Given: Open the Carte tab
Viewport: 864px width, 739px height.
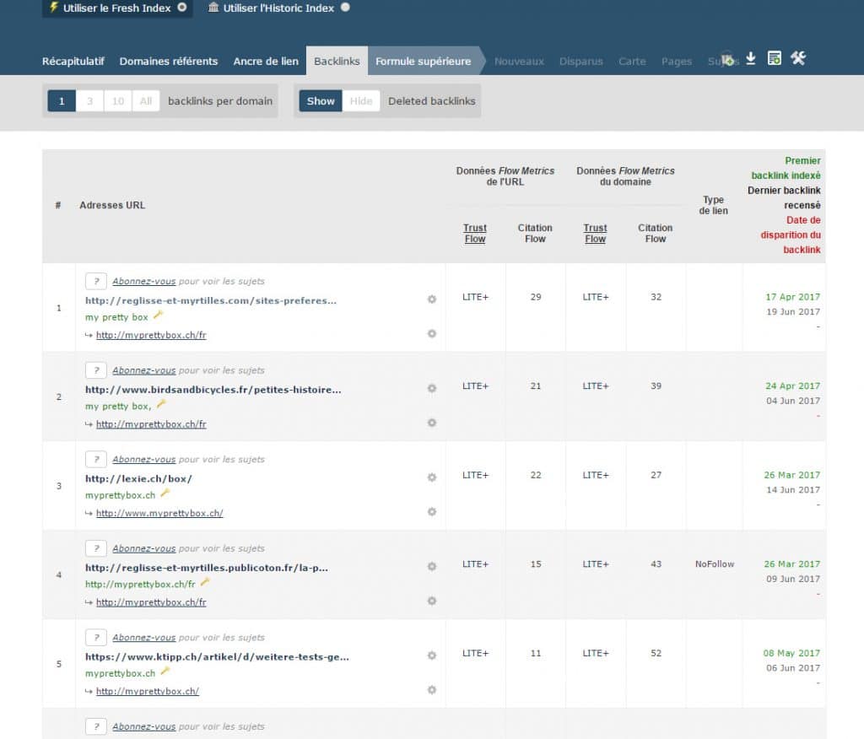Looking at the screenshot, I should click(x=632, y=62).
